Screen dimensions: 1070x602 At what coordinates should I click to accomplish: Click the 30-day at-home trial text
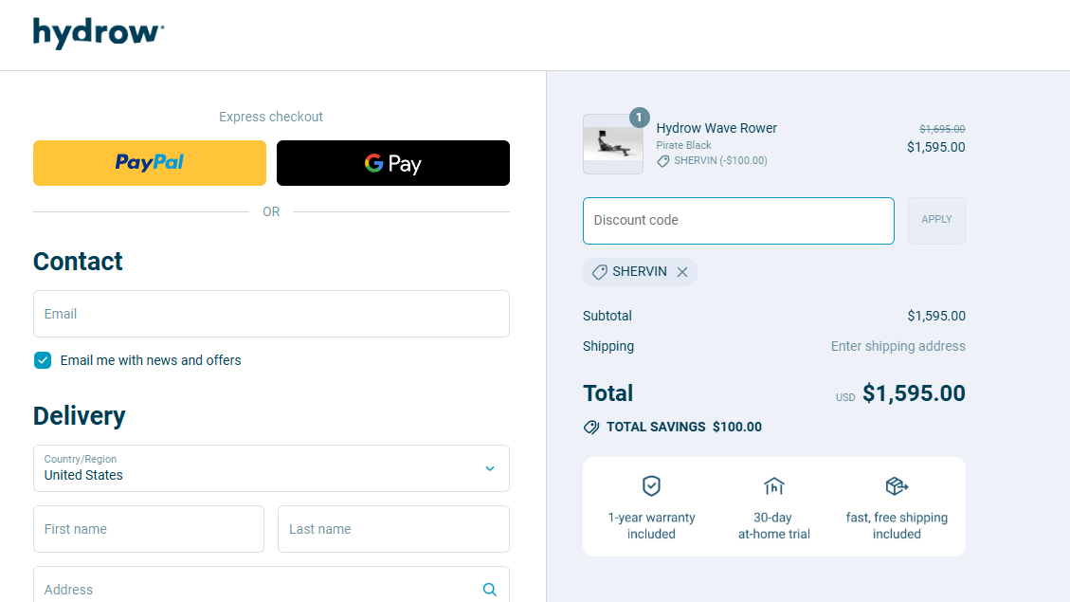coord(774,525)
